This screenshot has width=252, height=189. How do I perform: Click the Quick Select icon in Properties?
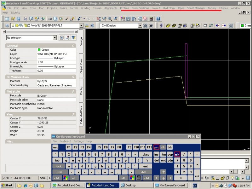pyautogui.click(x=73, y=38)
